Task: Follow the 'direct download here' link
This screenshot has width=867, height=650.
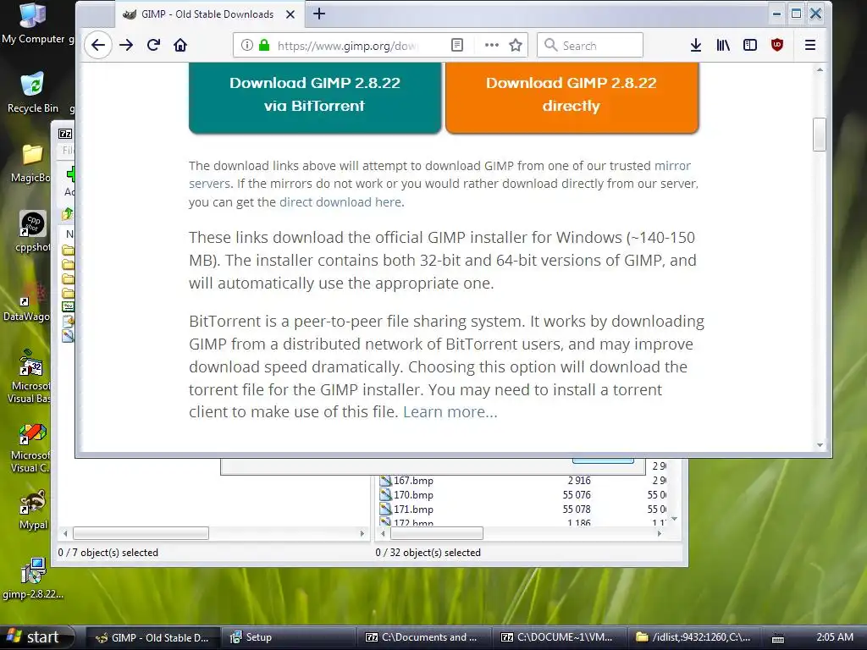Action: (340, 202)
